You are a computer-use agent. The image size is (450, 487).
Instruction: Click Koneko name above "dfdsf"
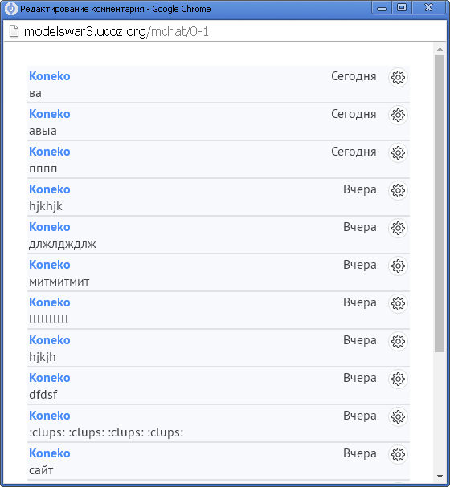(50, 378)
